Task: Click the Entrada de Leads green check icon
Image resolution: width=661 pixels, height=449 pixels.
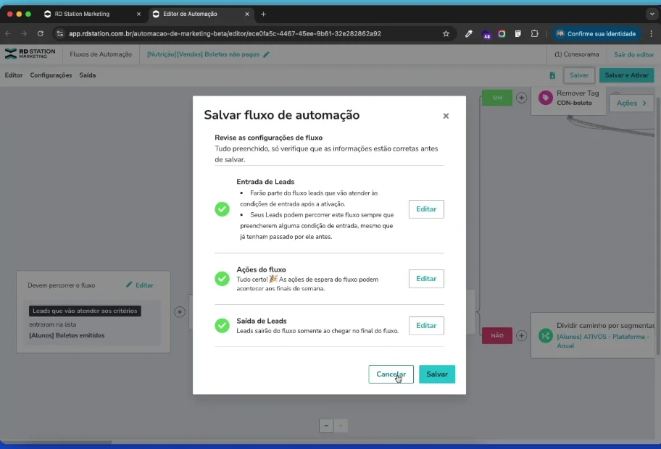Action: (223, 209)
